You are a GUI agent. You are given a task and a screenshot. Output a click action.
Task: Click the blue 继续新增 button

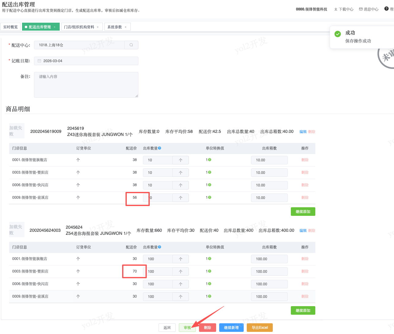[231, 328]
